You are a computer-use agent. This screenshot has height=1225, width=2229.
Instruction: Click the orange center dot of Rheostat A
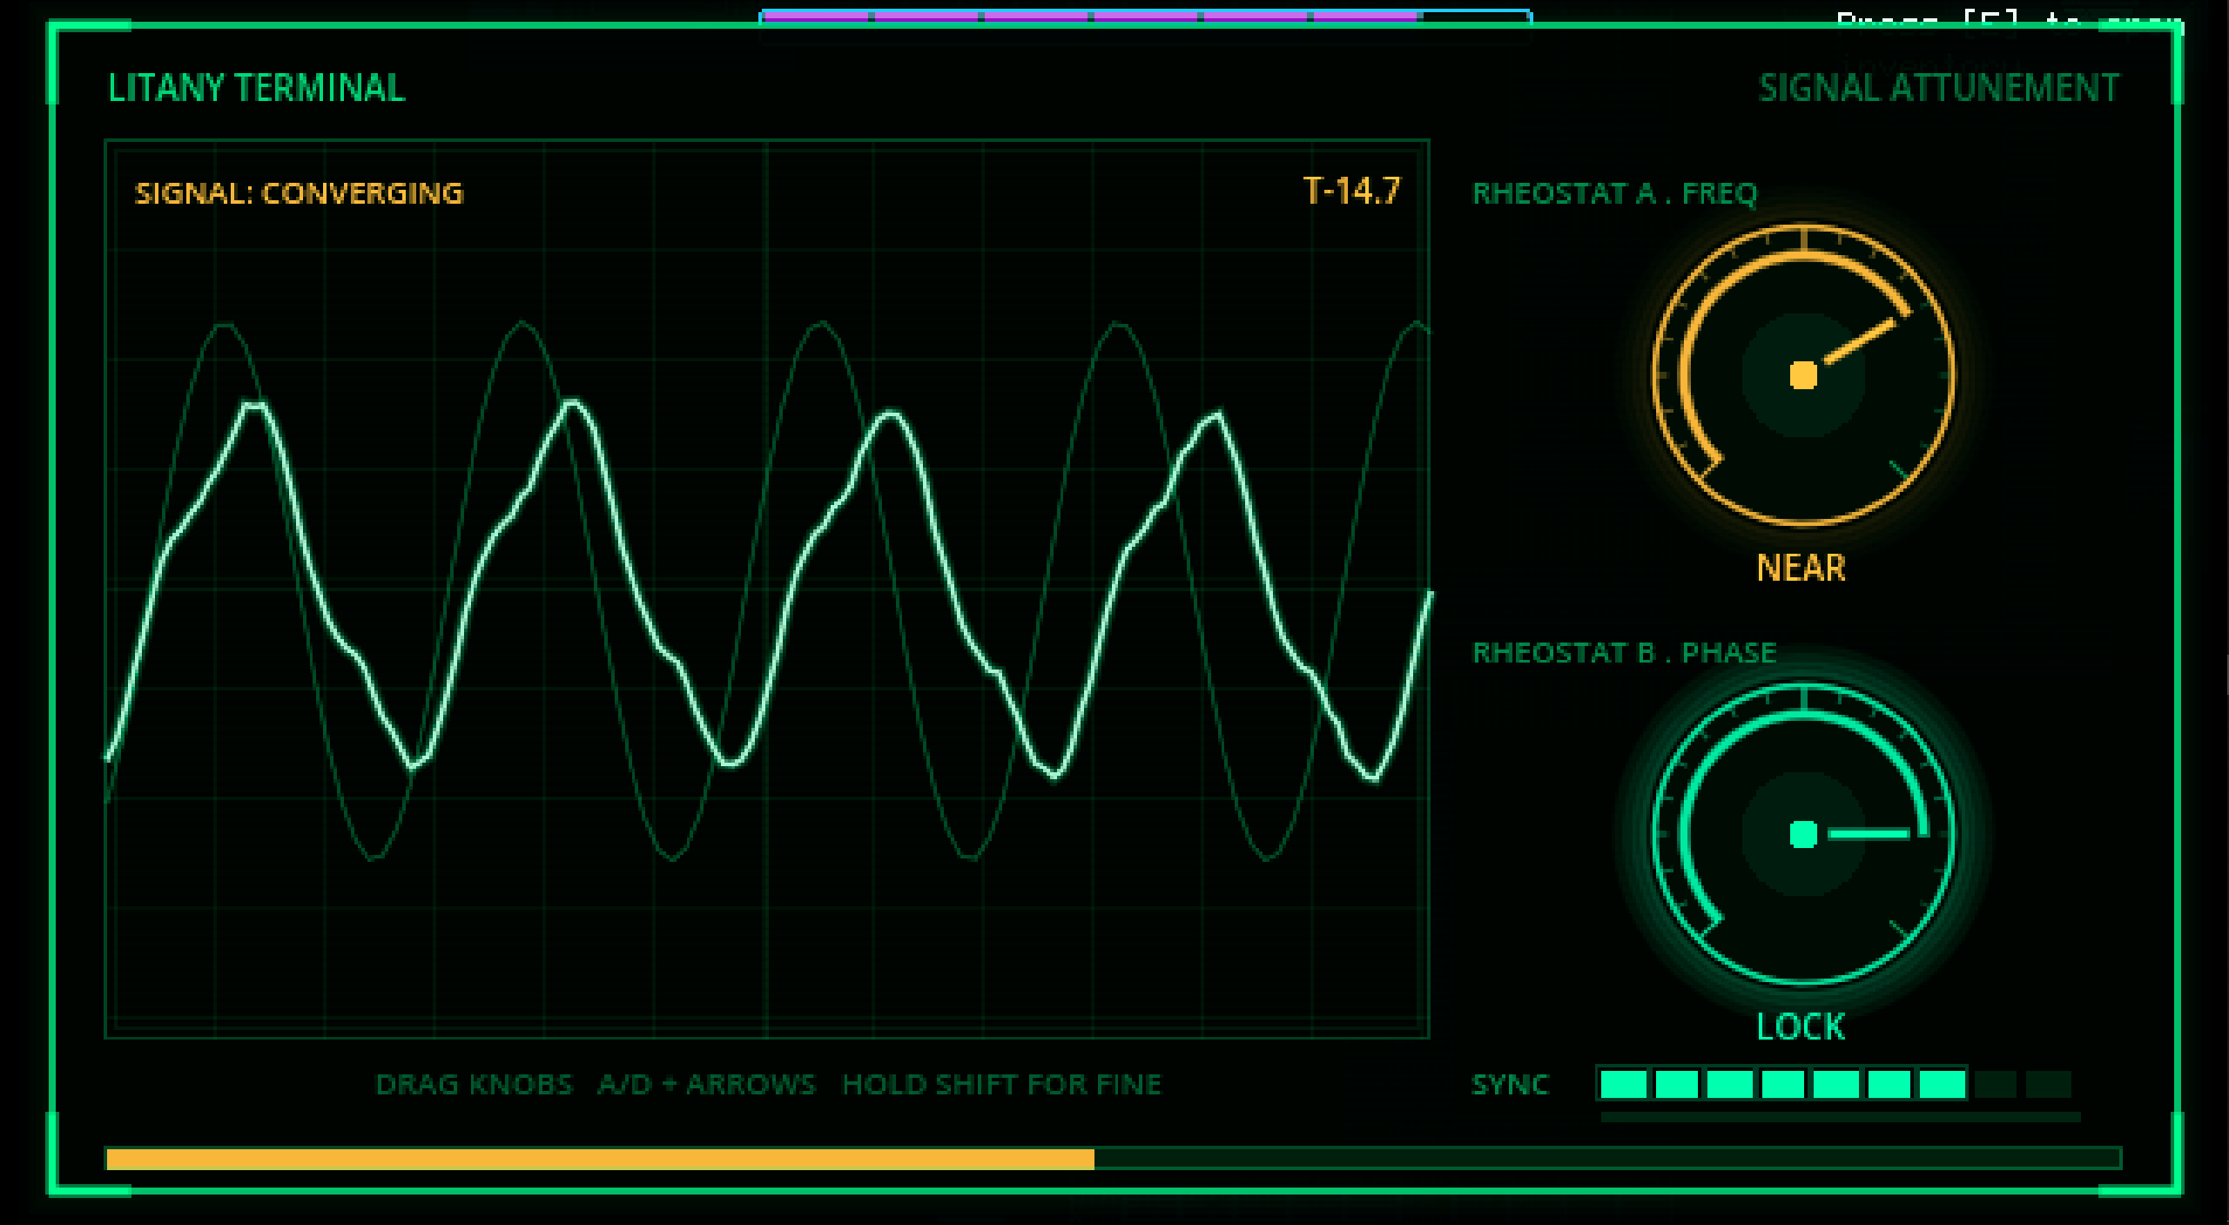point(1803,375)
